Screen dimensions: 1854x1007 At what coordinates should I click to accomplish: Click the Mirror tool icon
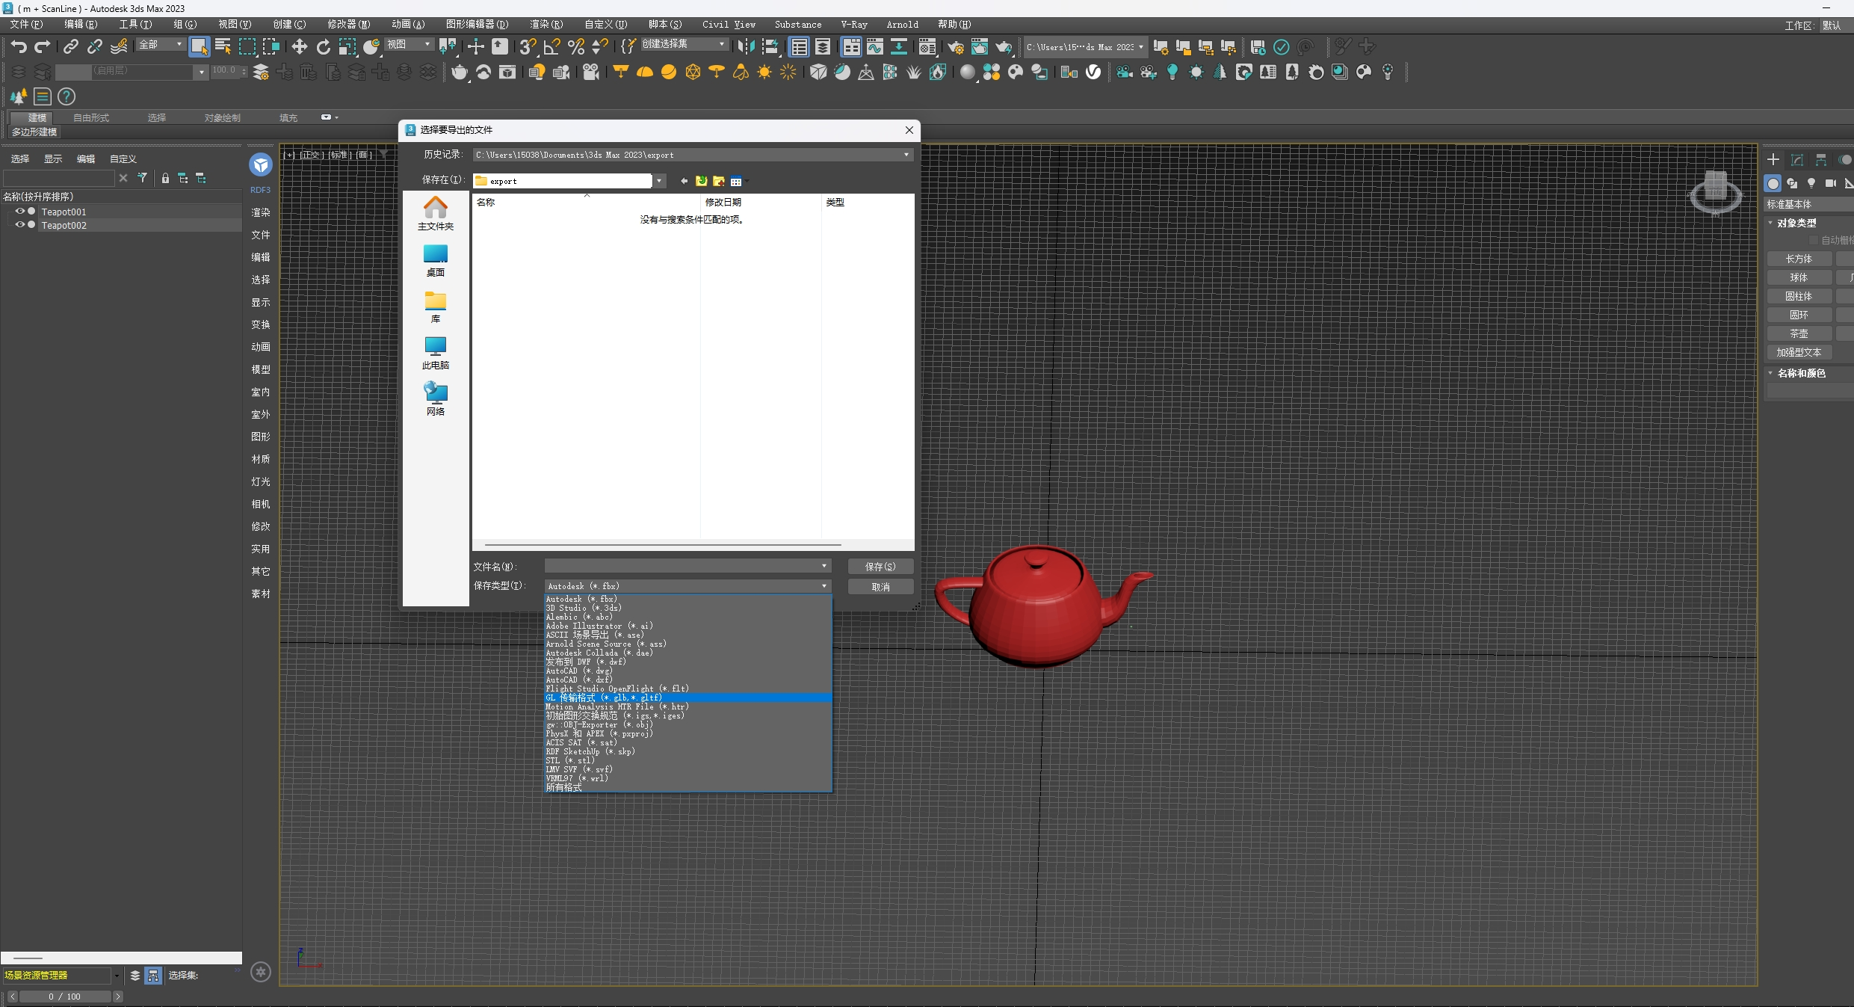tap(746, 47)
